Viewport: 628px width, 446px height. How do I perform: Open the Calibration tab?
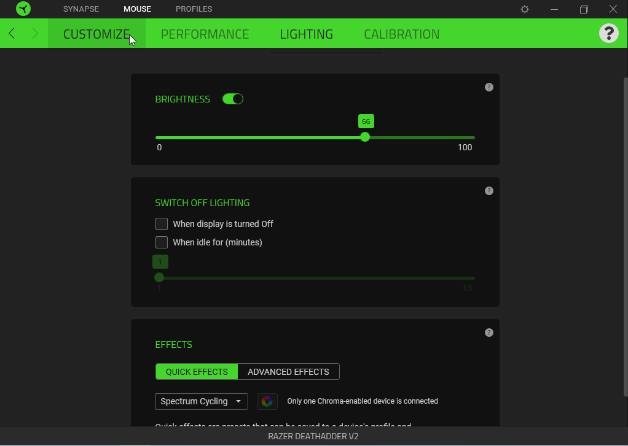pyautogui.click(x=402, y=34)
